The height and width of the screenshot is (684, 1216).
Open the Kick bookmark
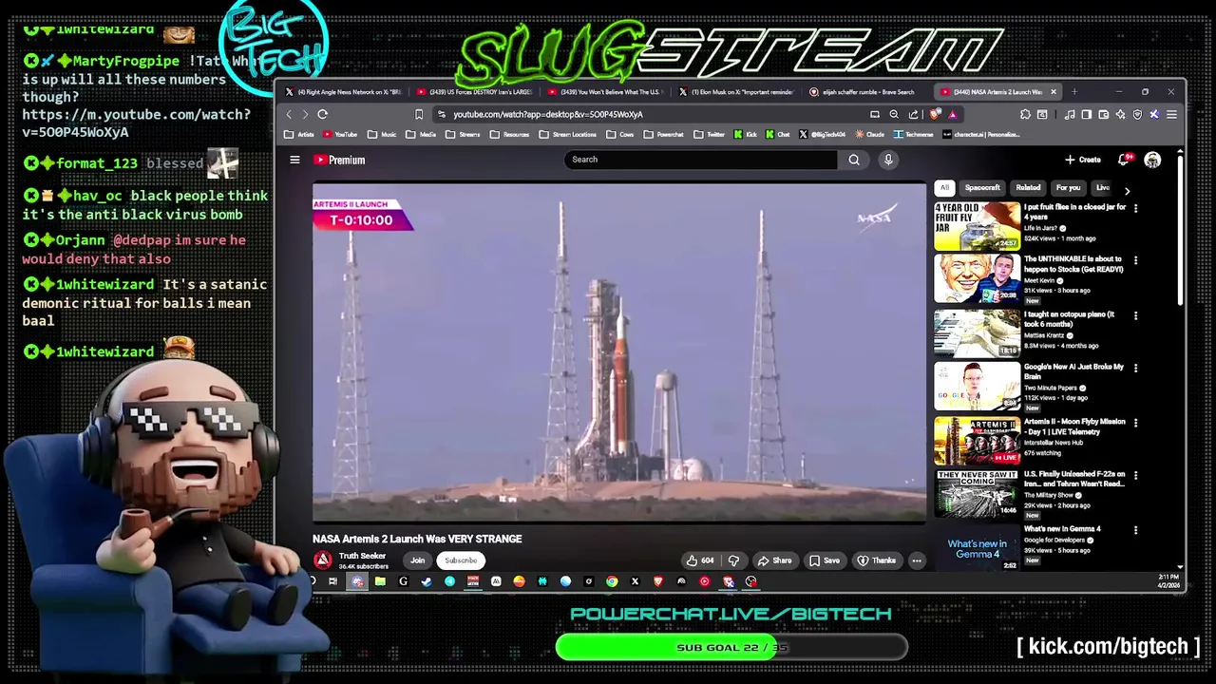(746, 134)
